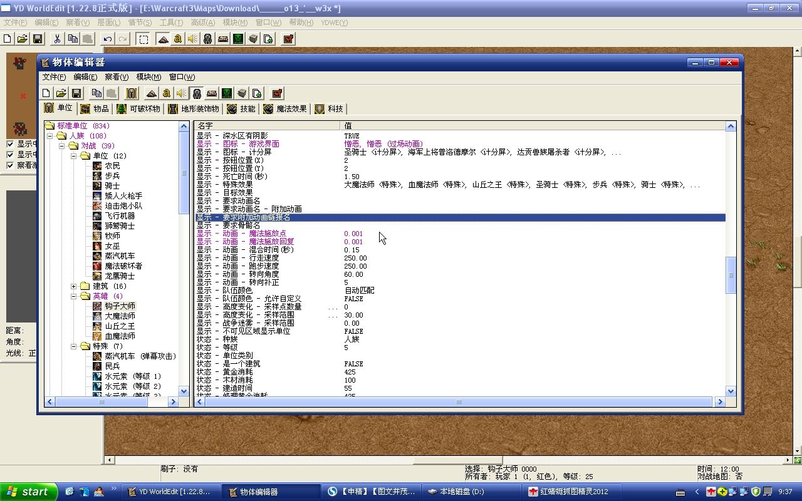The width and height of the screenshot is (802, 501).
Task: Open Object Editor 模块(M) menu
Action: click(x=148, y=77)
